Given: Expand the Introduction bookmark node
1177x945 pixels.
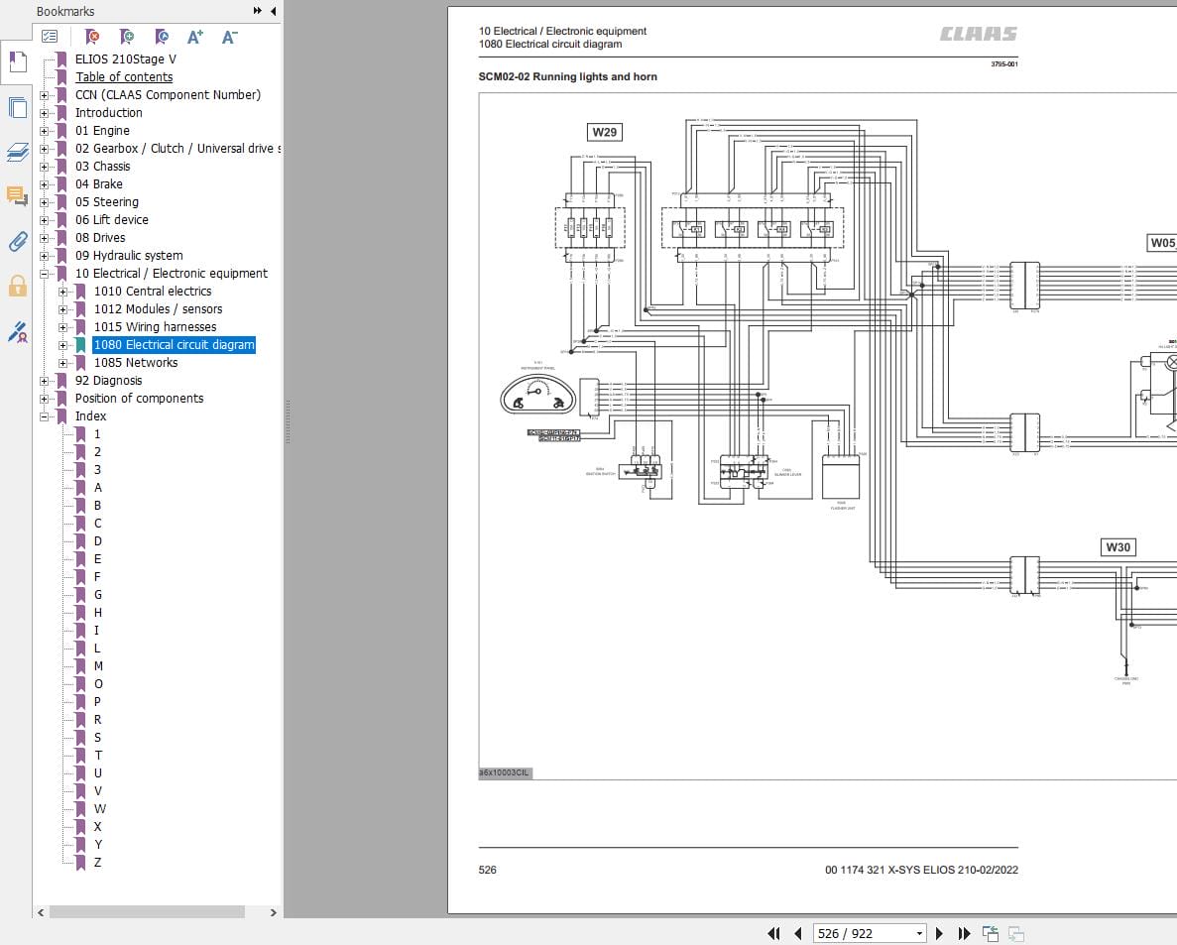Looking at the screenshot, I should pos(45,113).
